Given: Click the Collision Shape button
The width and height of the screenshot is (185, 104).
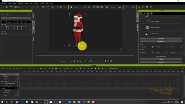Looking at the screenshot, I should [161, 34].
